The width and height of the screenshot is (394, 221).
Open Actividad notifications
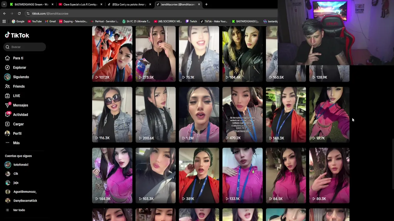click(x=17, y=115)
